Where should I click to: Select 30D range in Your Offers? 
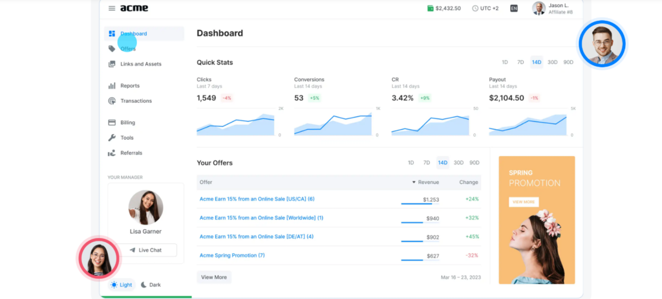pos(458,163)
